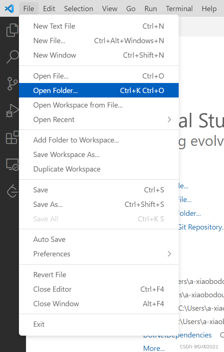This screenshot has height=352, width=224.
Task: Click the VS Code logo icon
Action: click(x=9, y=8)
